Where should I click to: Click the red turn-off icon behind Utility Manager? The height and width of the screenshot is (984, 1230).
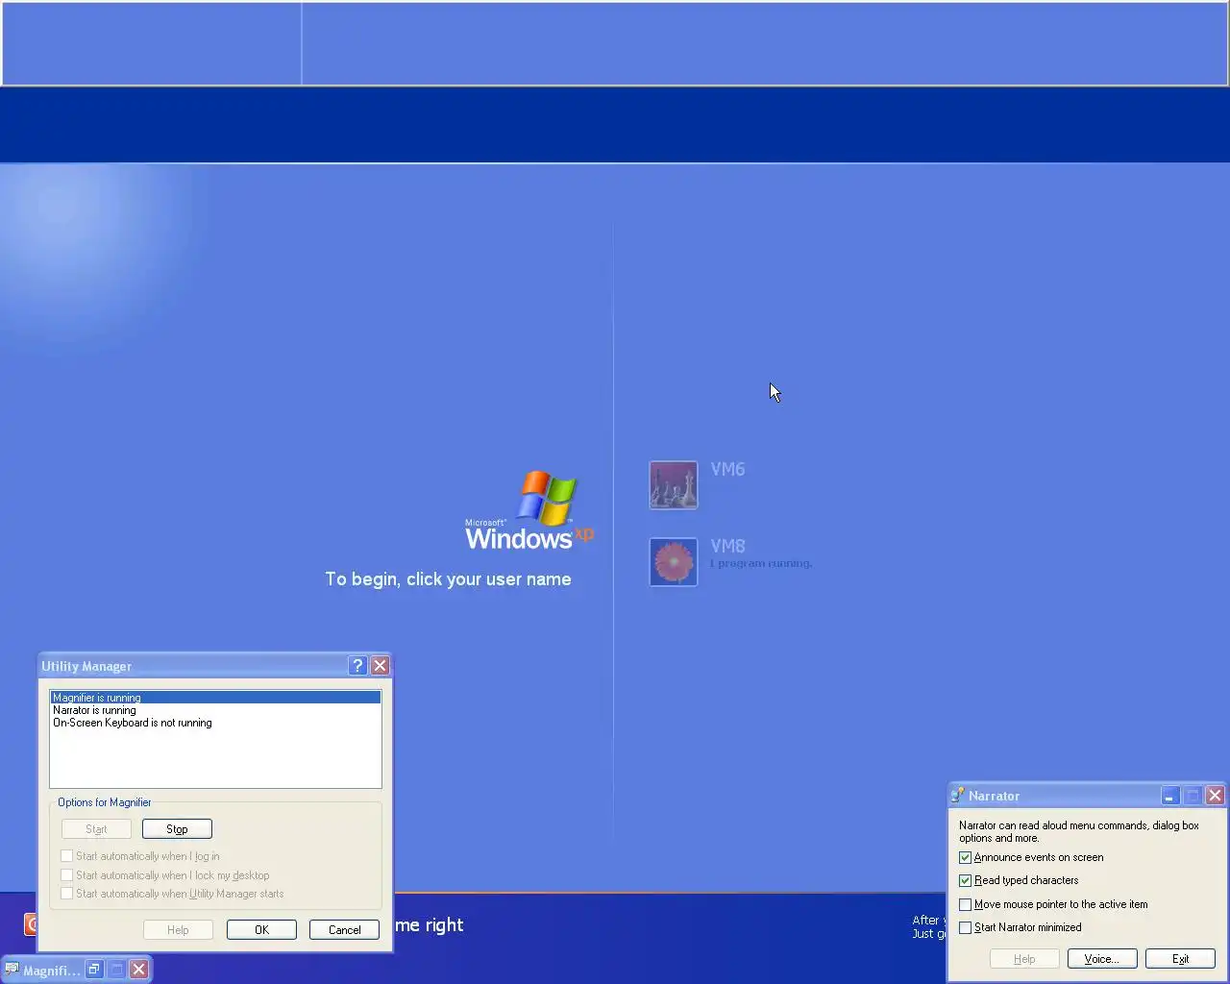click(30, 924)
